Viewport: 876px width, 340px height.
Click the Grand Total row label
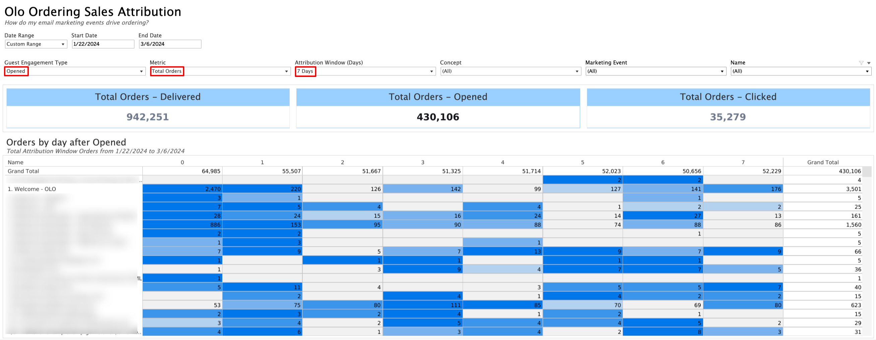[23, 171]
